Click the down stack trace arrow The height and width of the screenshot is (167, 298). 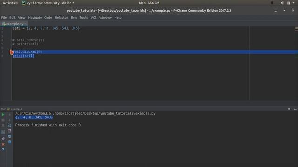pyautogui.click(x=9, y=120)
